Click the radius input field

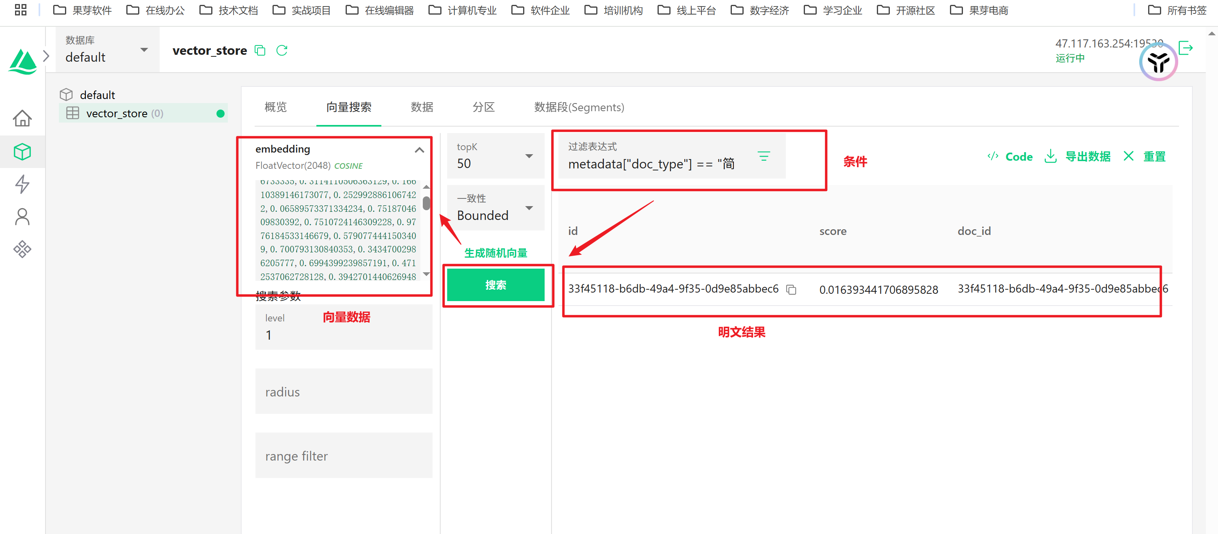(344, 392)
